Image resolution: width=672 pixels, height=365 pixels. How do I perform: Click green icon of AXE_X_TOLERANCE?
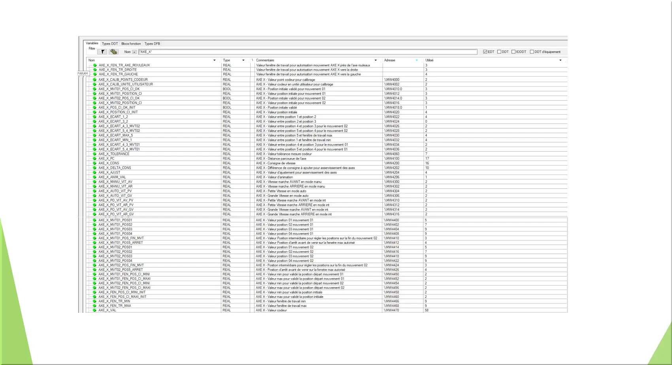[x=94, y=154]
